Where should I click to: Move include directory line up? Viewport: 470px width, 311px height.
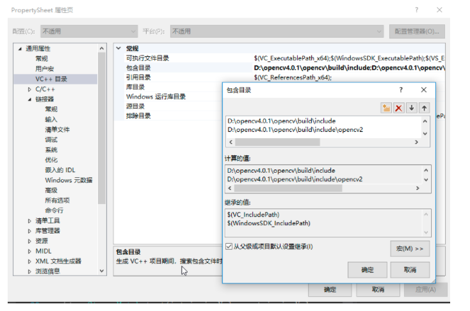pyautogui.click(x=424, y=108)
